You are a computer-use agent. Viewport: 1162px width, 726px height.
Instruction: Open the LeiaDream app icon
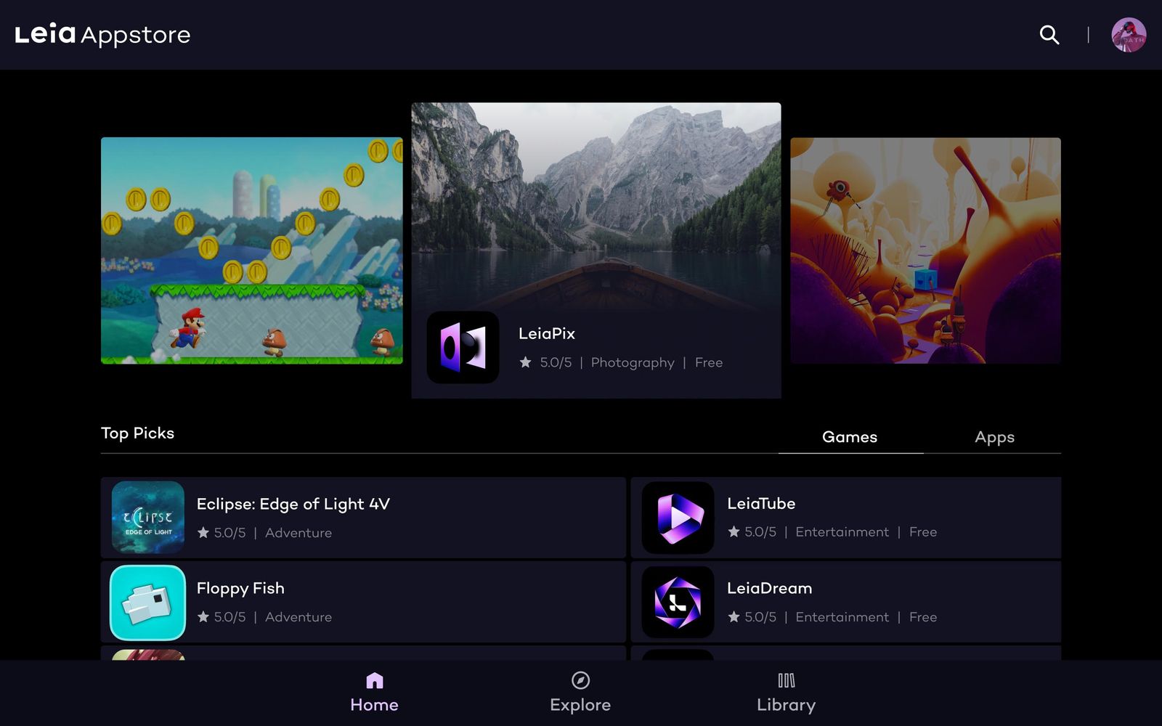tap(678, 603)
